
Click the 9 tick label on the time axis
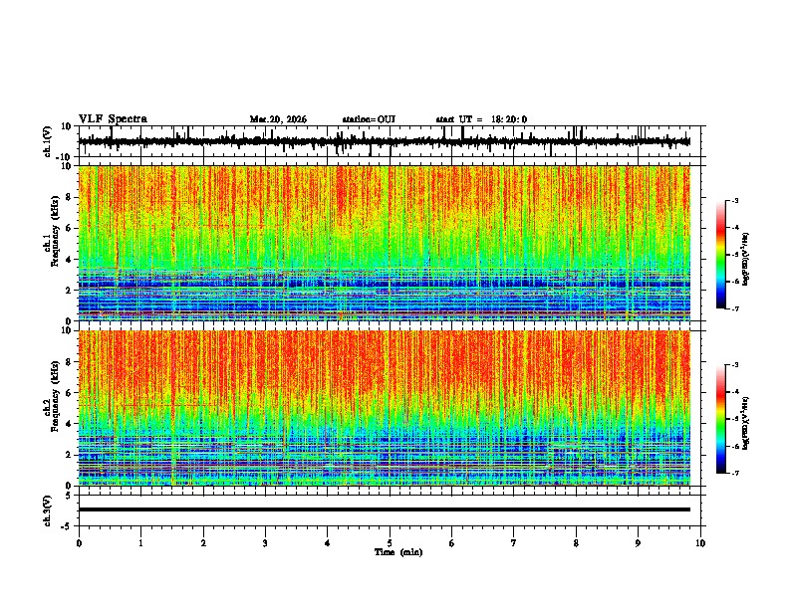click(638, 543)
